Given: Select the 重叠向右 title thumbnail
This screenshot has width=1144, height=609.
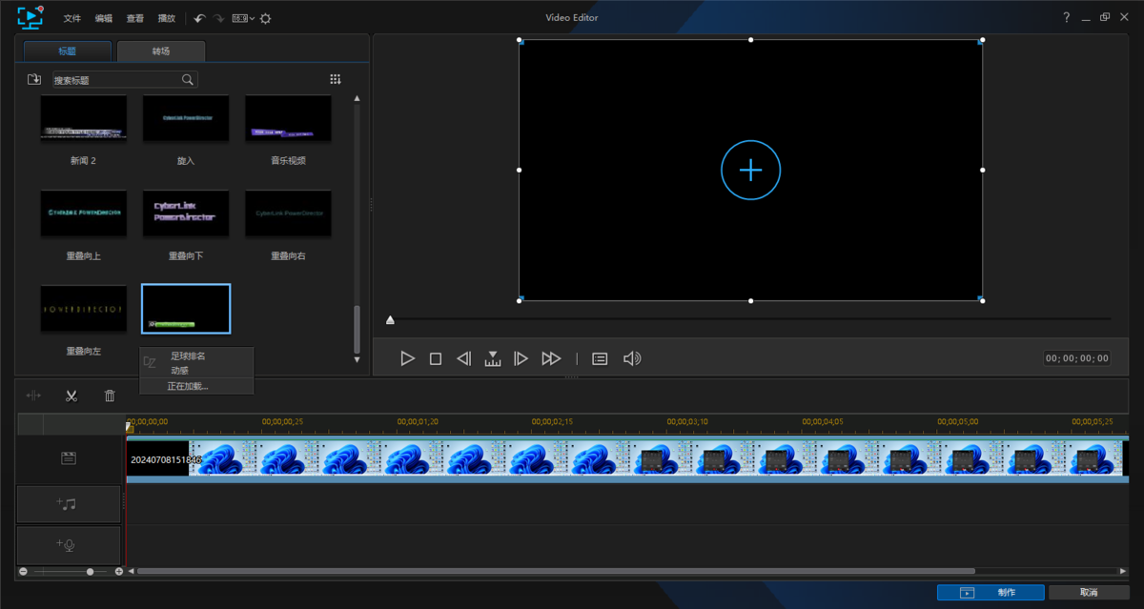Looking at the screenshot, I should pyautogui.click(x=288, y=214).
